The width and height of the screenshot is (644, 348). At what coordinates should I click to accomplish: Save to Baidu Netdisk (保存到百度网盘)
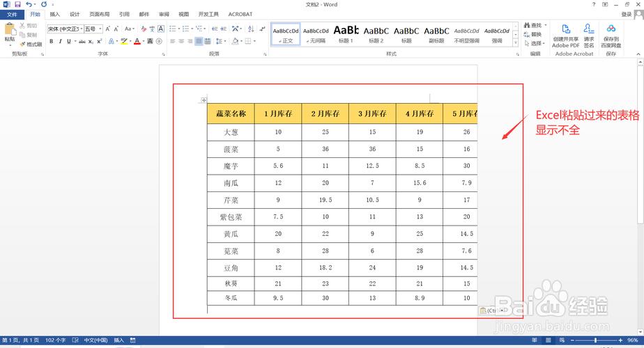(x=611, y=35)
